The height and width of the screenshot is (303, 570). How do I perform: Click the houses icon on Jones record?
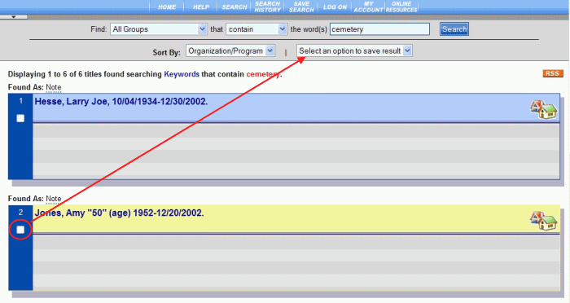[x=543, y=221]
